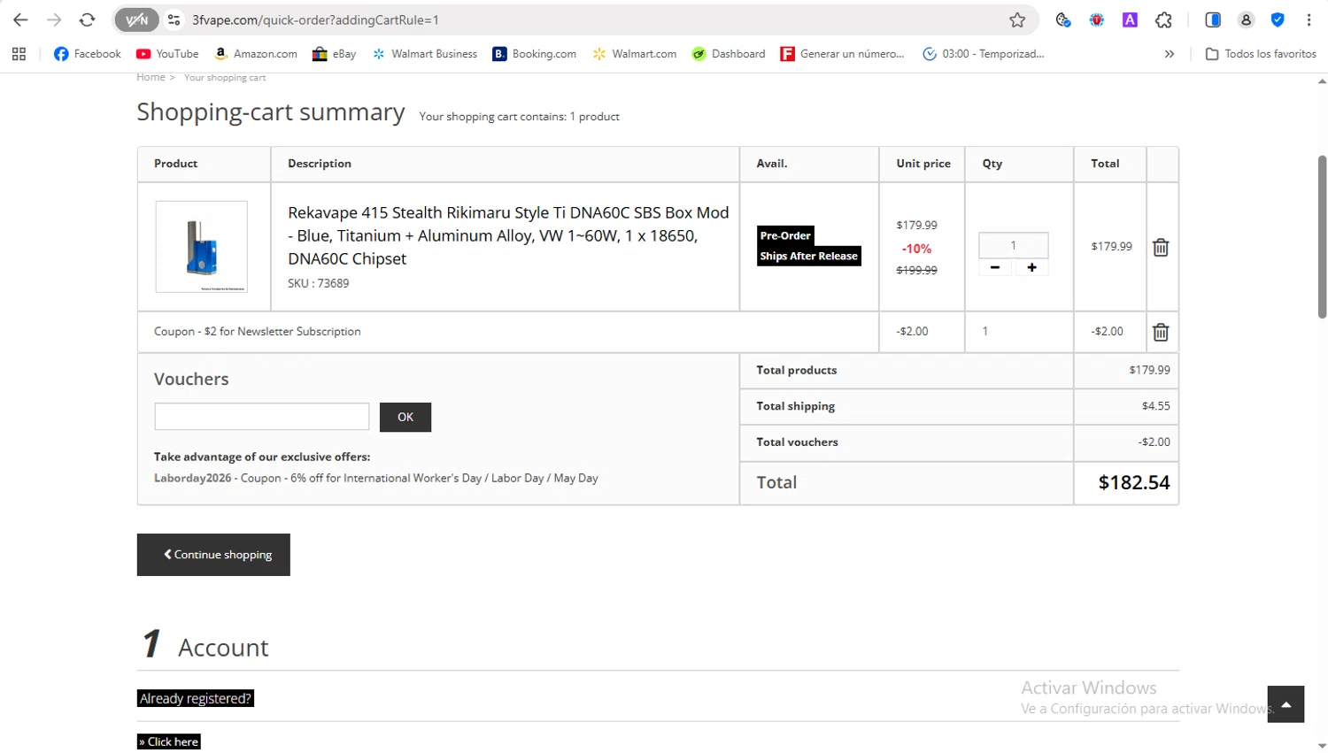This screenshot has width=1328, height=753.
Task: Jump to top with arrow button
Action: [x=1286, y=704]
